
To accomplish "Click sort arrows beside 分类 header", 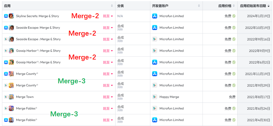I will coord(147,6).
